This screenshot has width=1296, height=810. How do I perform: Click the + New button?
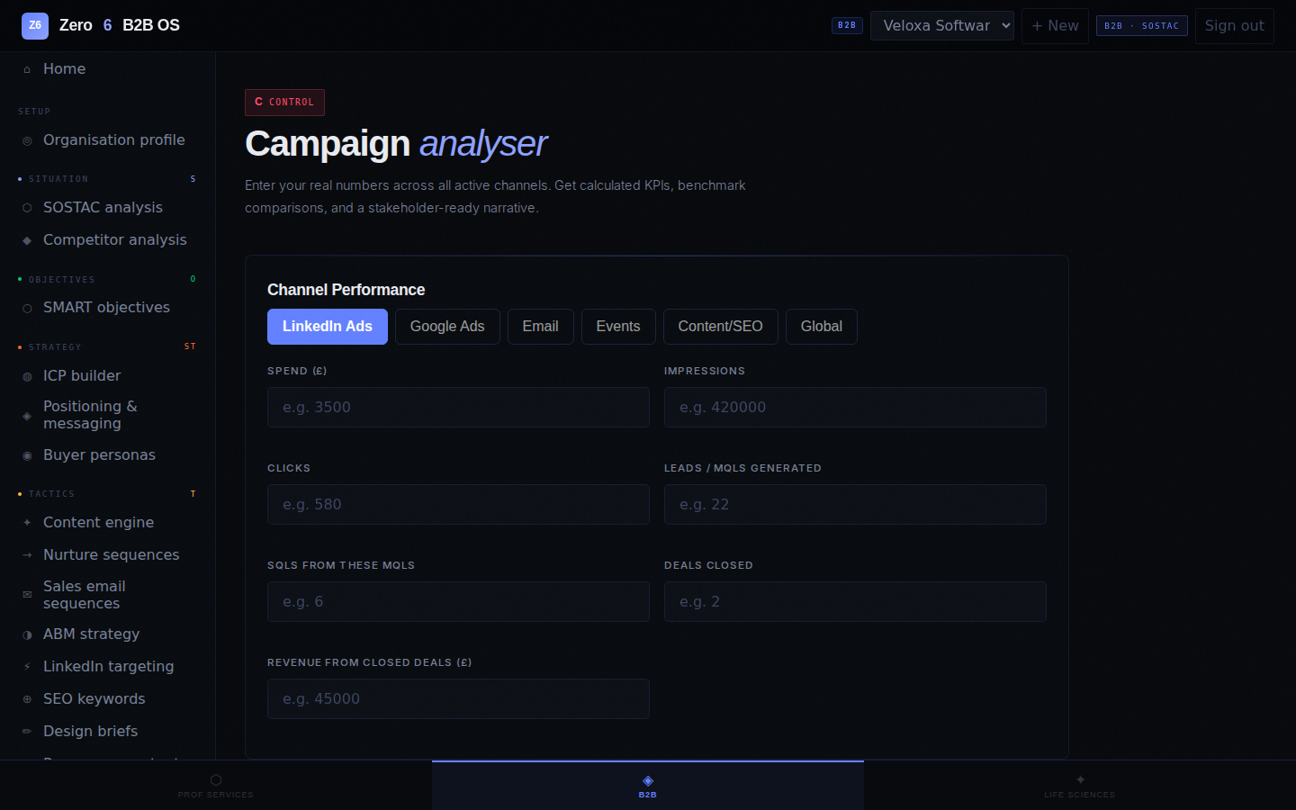1055,26
